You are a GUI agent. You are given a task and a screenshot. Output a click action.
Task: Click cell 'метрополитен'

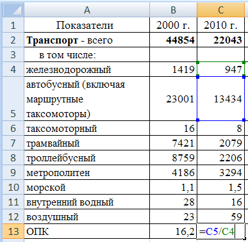click(87, 172)
